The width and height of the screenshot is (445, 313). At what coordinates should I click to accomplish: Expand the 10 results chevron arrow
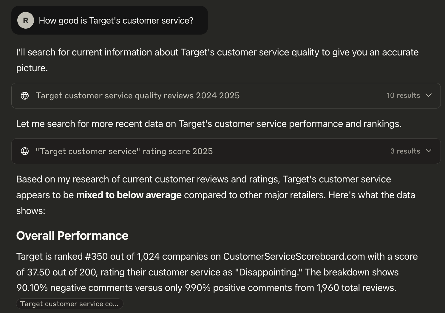coord(429,95)
